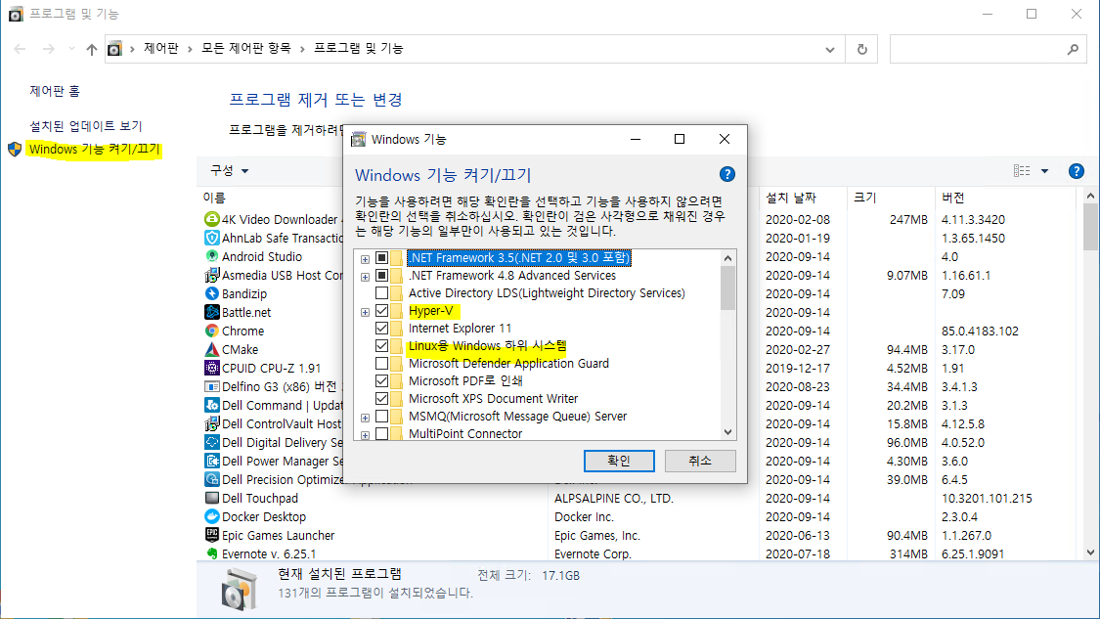1100x619 pixels.
Task: Click the Evernote elephant icon
Action: pos(212,553)
